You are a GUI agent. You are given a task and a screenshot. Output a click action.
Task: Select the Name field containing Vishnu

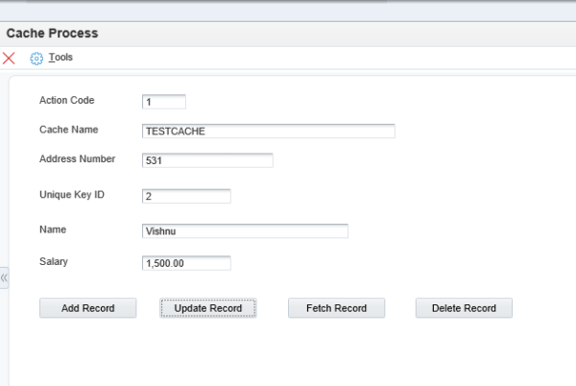click(245, 231)
